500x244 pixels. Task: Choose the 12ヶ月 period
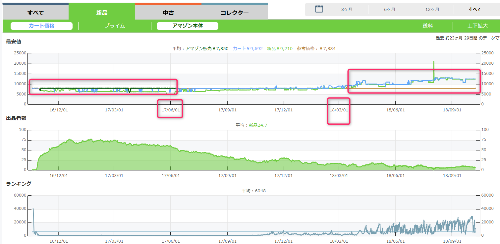click(432, 9)
